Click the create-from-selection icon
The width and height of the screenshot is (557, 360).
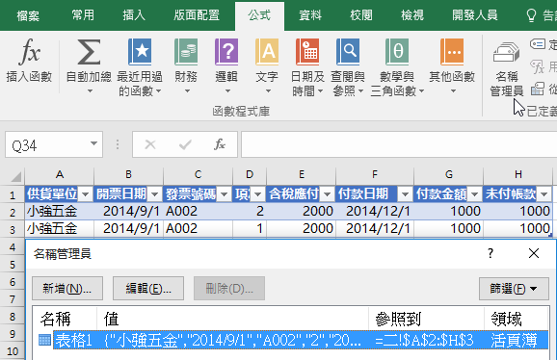point(538,89)
